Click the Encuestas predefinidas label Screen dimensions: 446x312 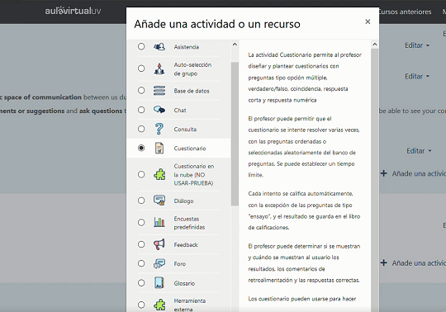pos(189,223)
